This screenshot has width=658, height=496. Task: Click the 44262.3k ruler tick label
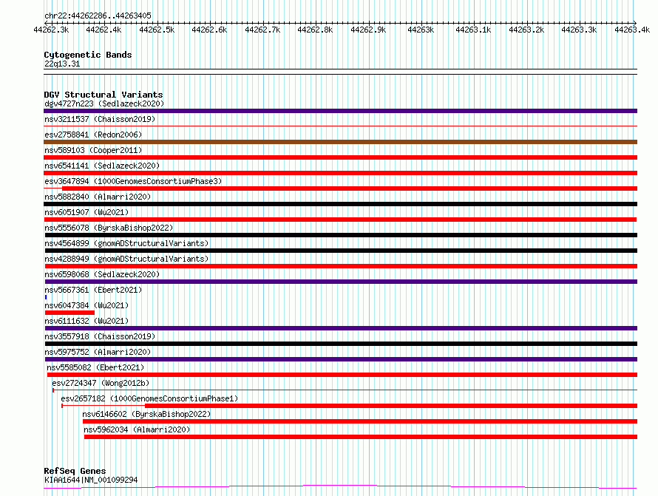click(x=51, y=30)
